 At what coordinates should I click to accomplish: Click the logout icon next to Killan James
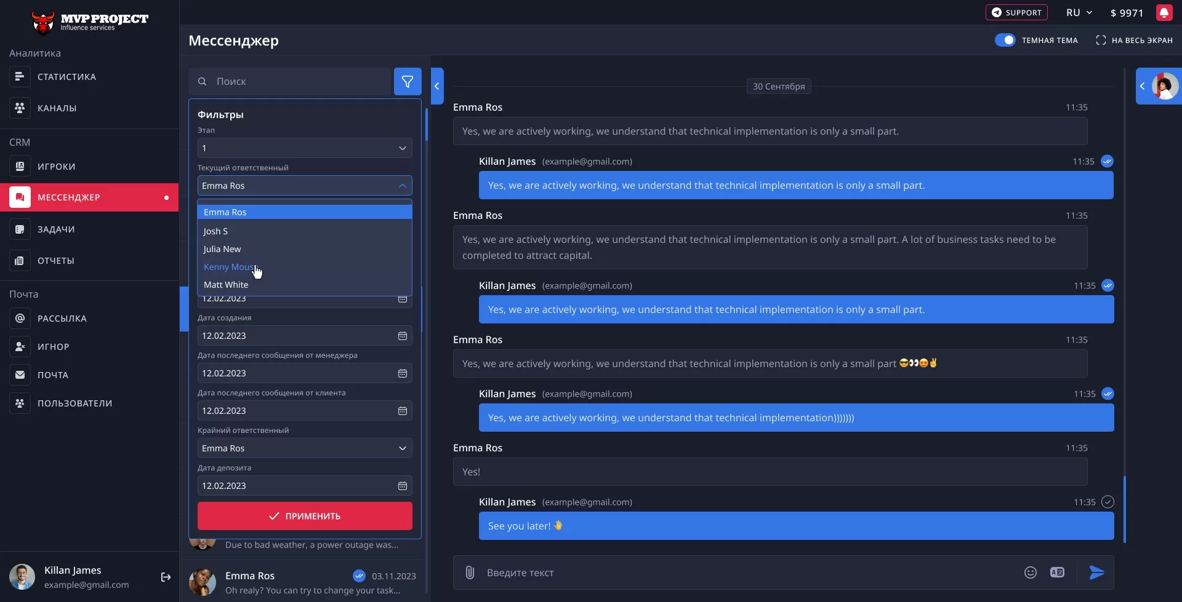(x=166, y=577)
